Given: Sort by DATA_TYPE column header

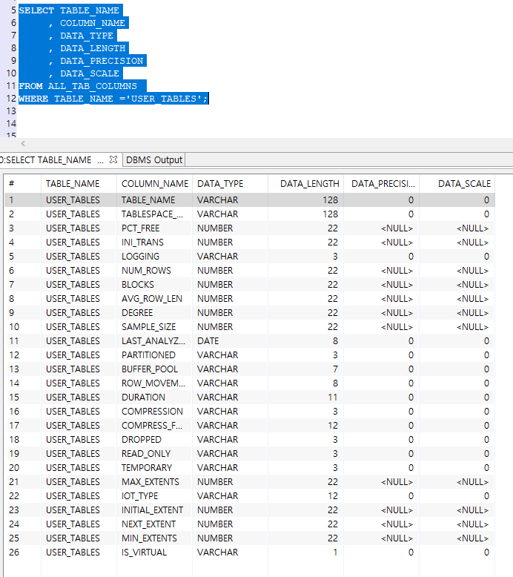Looking at the screenshot, I should point(220,184).
